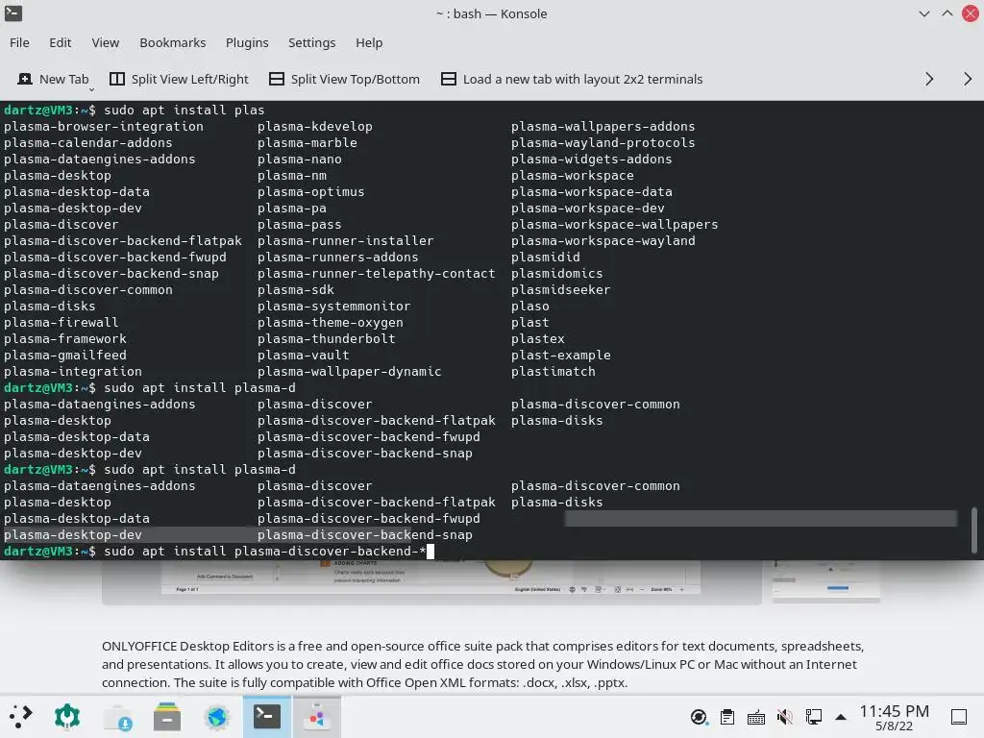Click plasmidseeker in terminal output

[560, 290]
